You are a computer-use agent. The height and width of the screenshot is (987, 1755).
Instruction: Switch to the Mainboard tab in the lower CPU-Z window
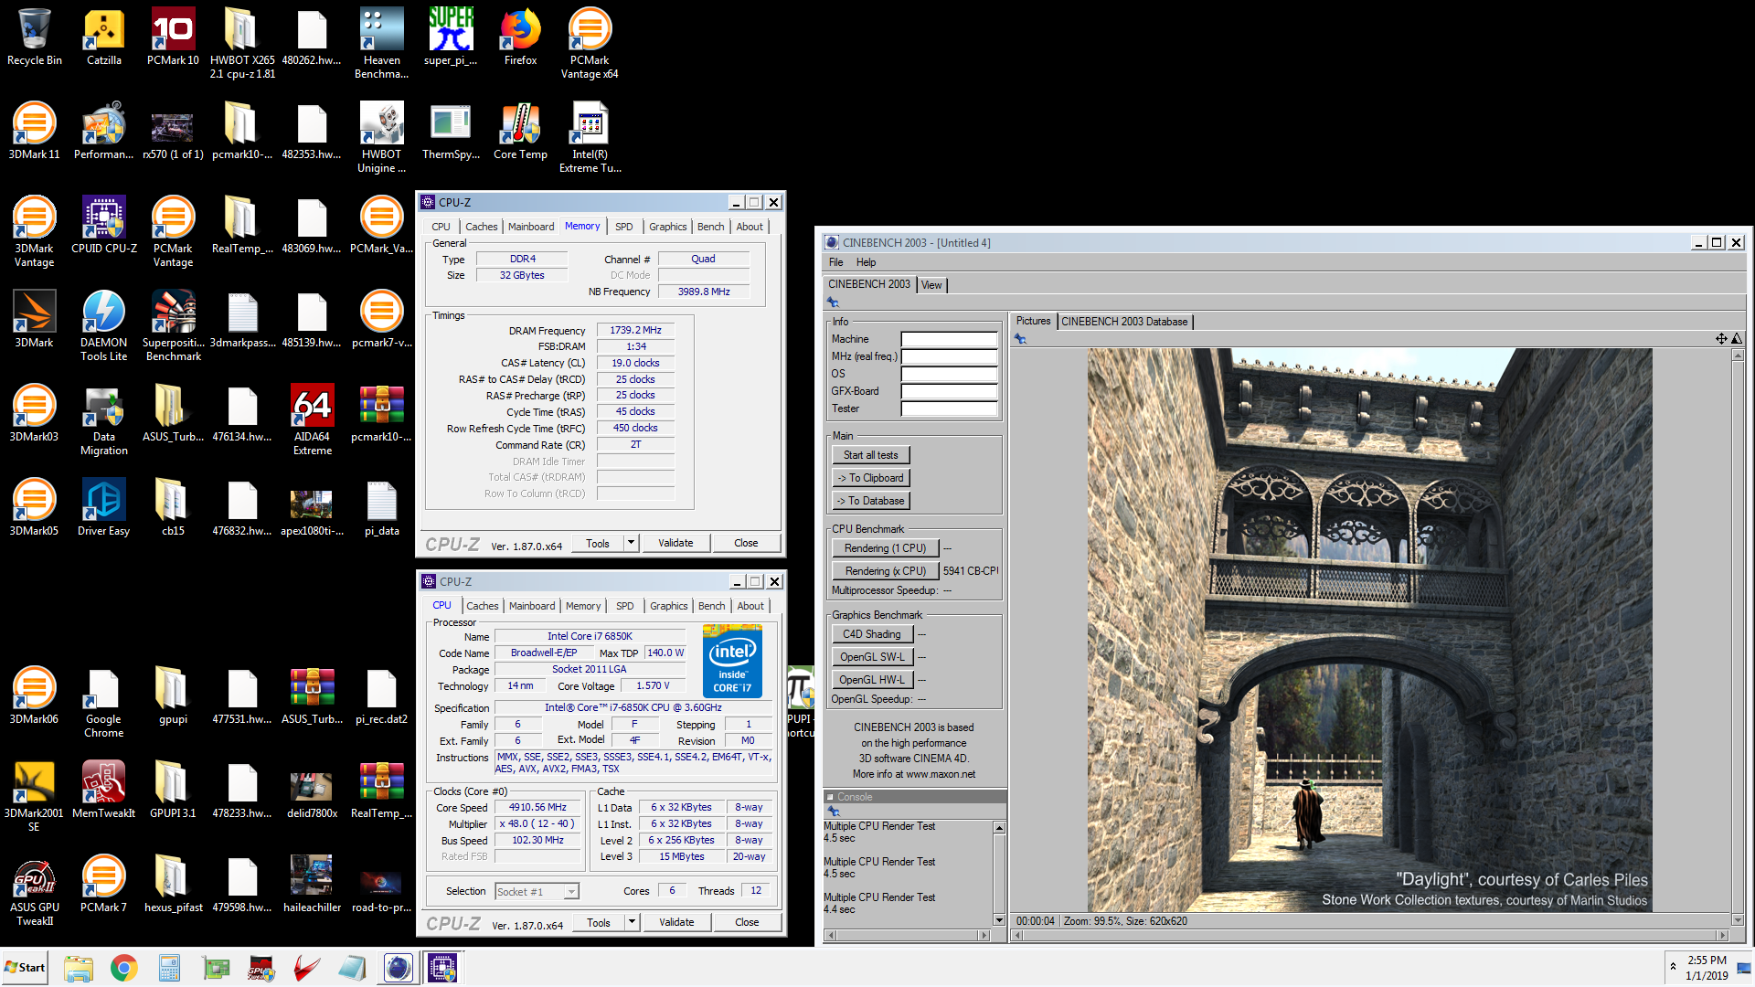532,606
